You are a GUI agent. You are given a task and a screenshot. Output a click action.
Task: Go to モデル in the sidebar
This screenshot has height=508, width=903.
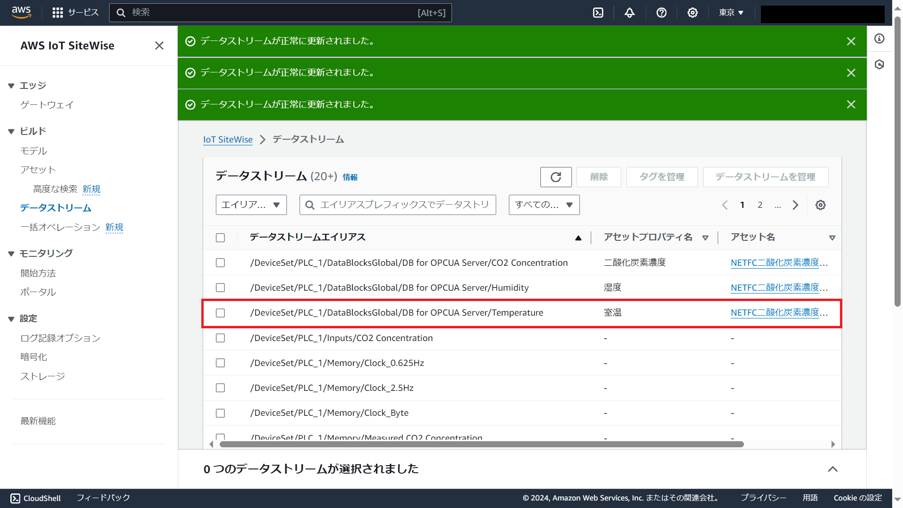33,151
